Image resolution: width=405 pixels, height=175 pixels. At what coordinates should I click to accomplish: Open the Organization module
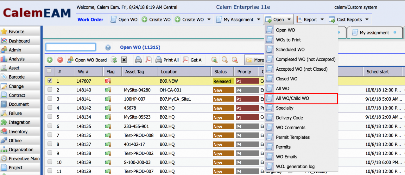tap(20, 149)
